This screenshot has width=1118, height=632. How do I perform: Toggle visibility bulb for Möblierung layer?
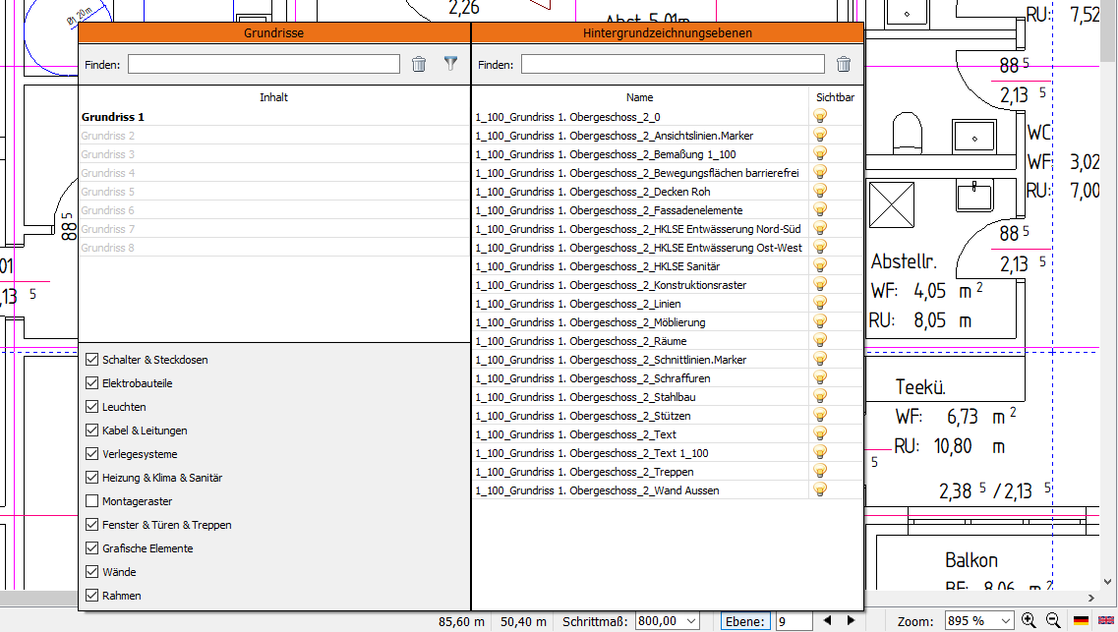[819, 321]
